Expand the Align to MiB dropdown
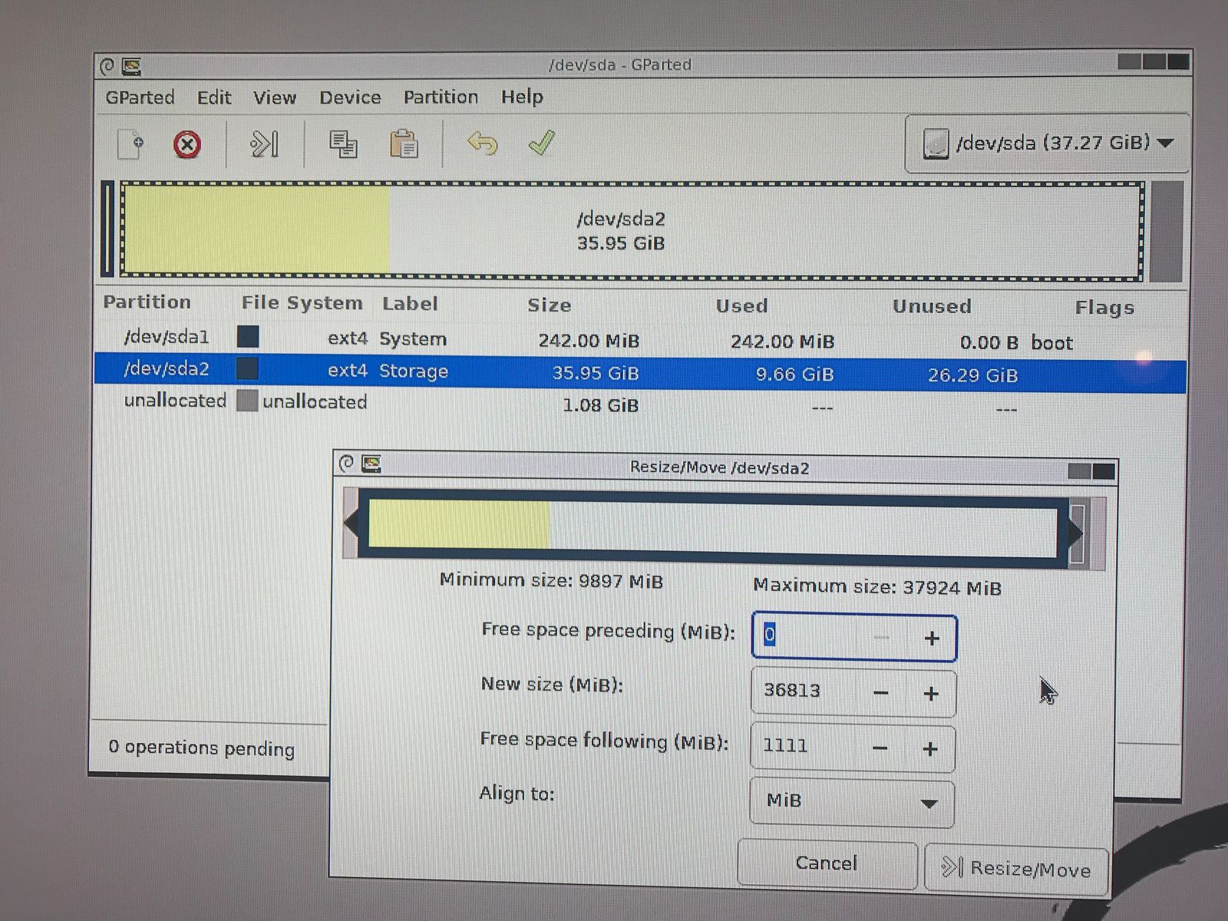Viewport: 1228px width, 921px height. click(852, 802)
